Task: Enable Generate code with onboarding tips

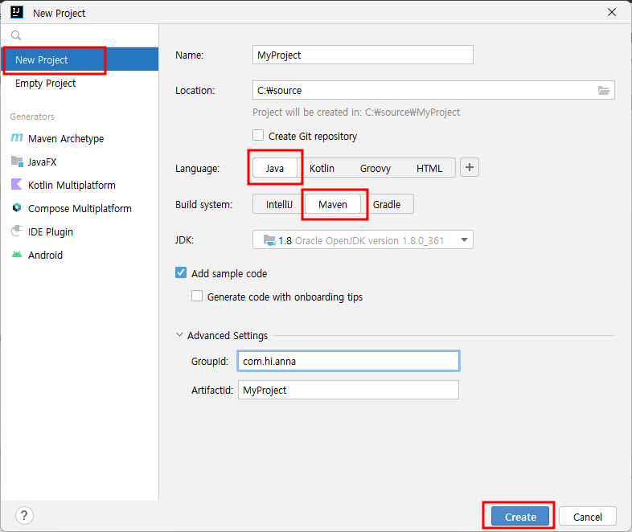Action: pyautogui.click(x=197, y=296)
